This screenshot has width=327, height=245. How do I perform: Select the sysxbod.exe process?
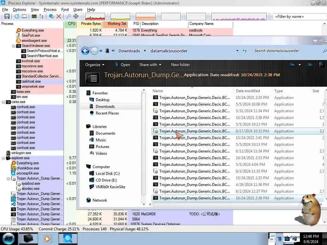point(31,183)
